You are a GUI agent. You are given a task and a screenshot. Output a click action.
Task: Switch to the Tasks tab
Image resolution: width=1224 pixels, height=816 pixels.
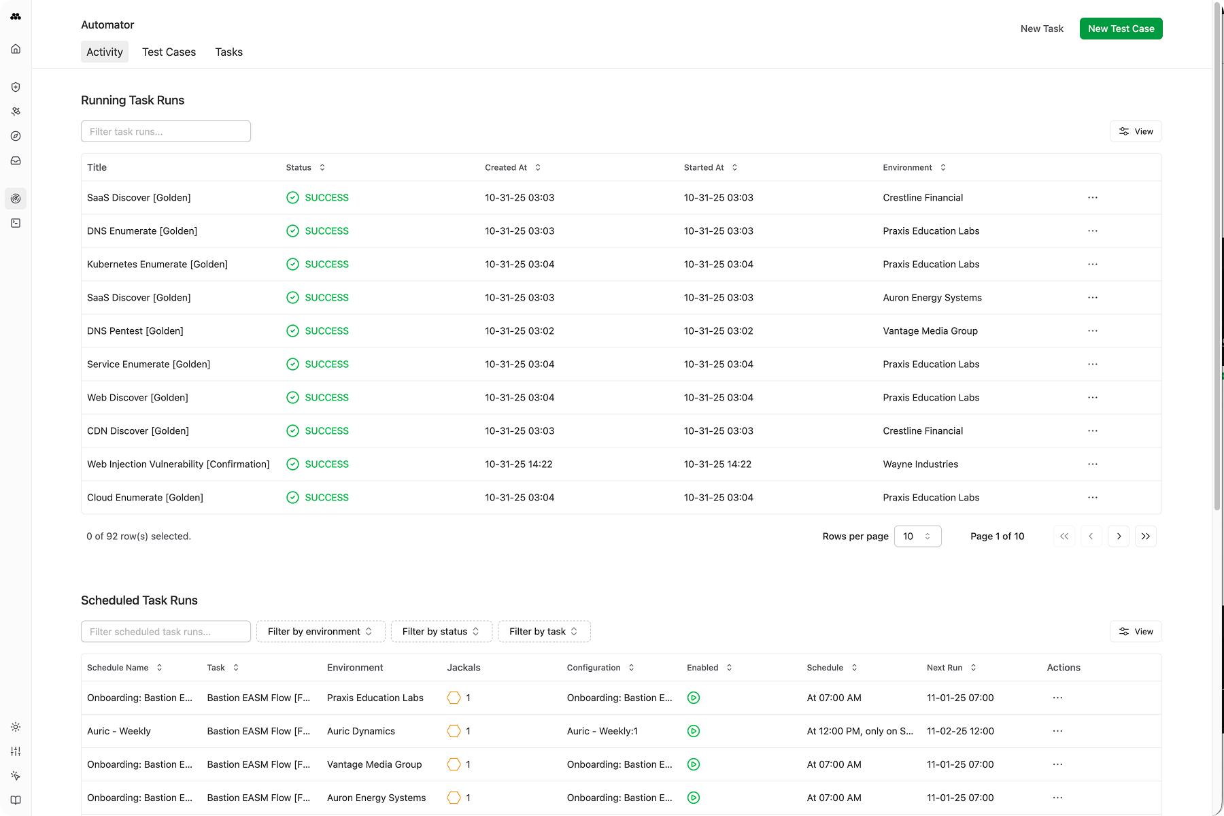[228, 52]
